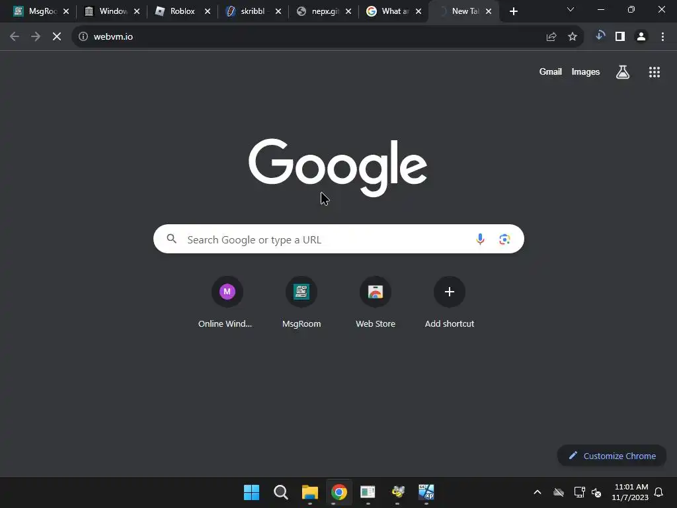Open Google Images link
Image resolution: width=677 pixels, height=508 pixels.
586,71
